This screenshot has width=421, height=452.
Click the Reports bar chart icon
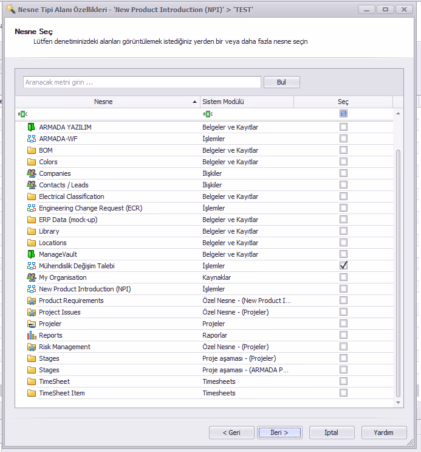pos(32,335)
